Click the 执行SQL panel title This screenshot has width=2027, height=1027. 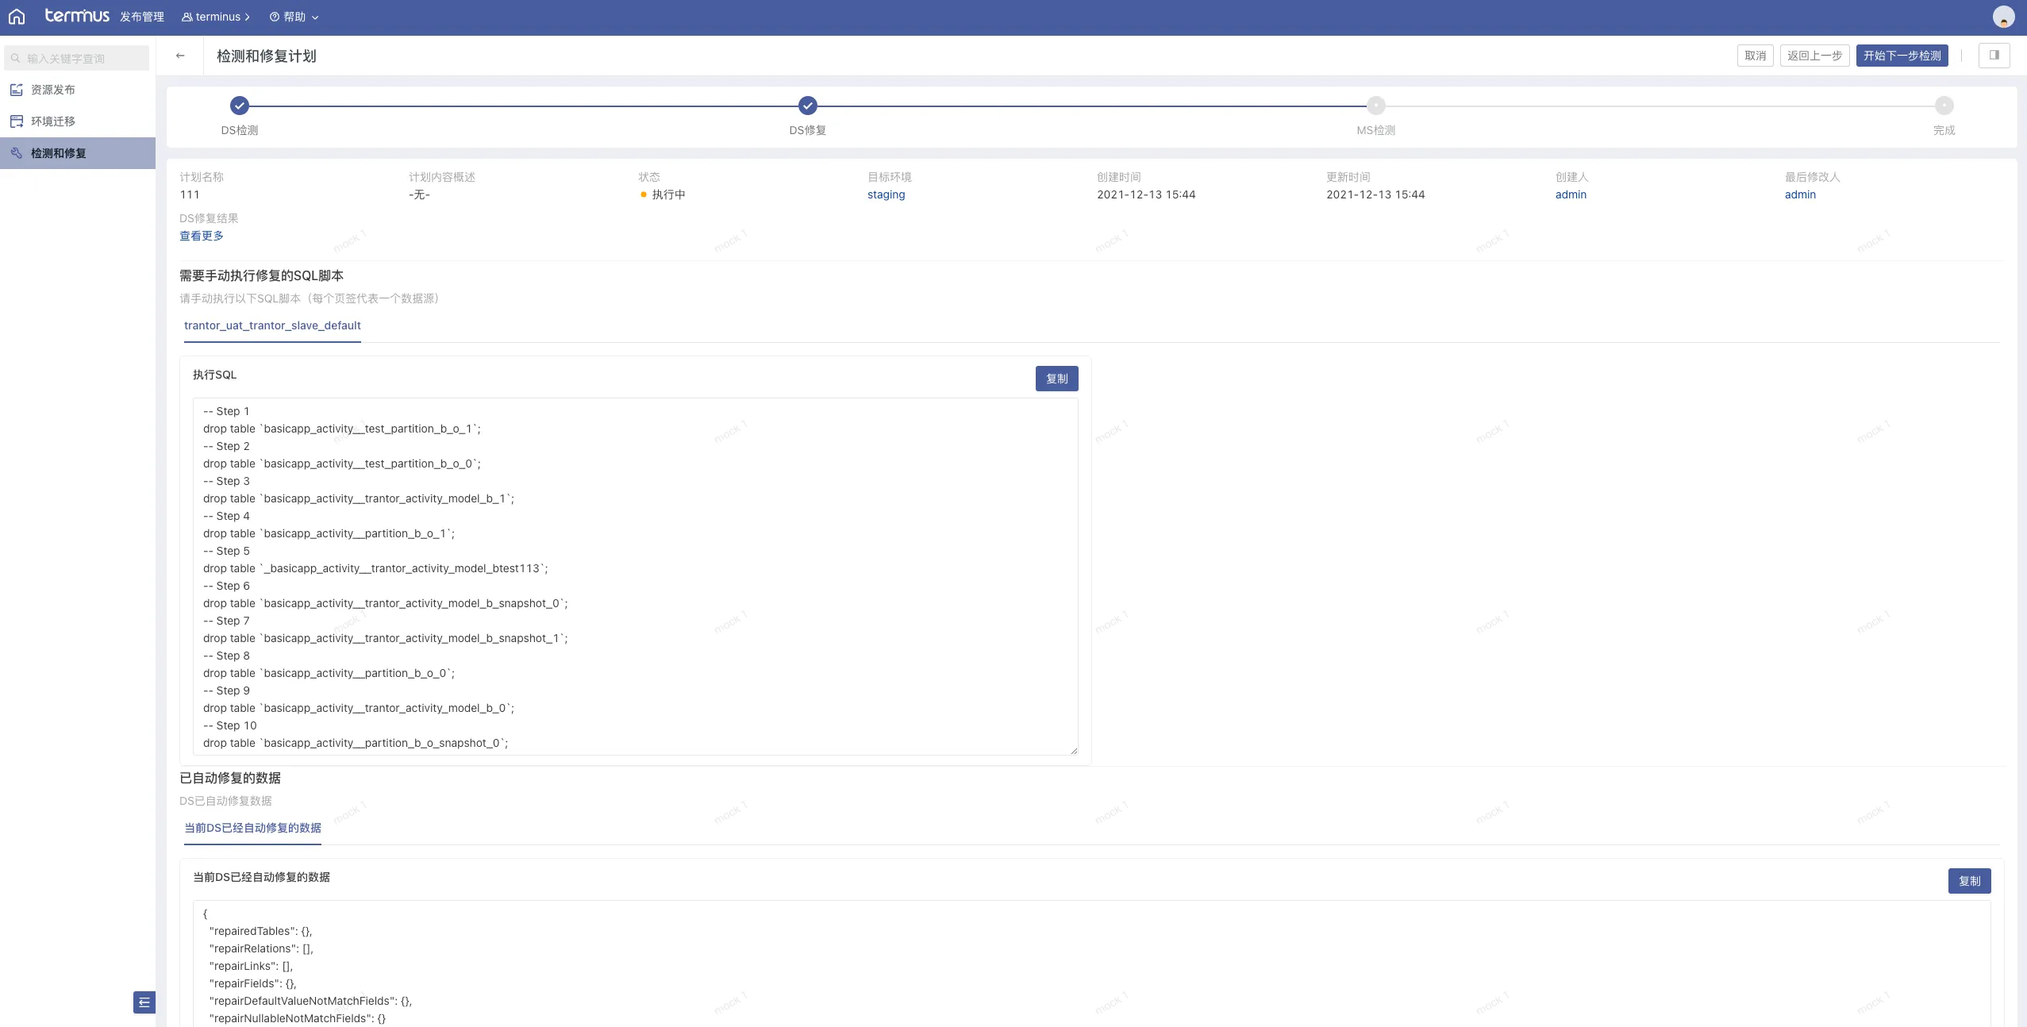tap(214, 375)
